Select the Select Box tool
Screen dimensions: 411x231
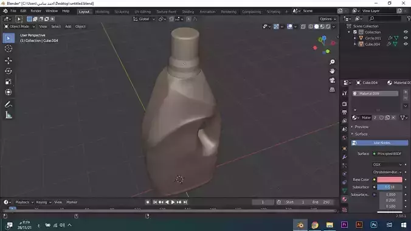pyautogui.click(x=9, y=38)
